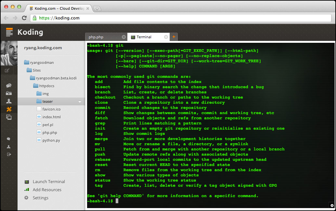Click the 'fetch' command text
The width and height of the screenshot is (336, 211).
[x=101, y=118]
